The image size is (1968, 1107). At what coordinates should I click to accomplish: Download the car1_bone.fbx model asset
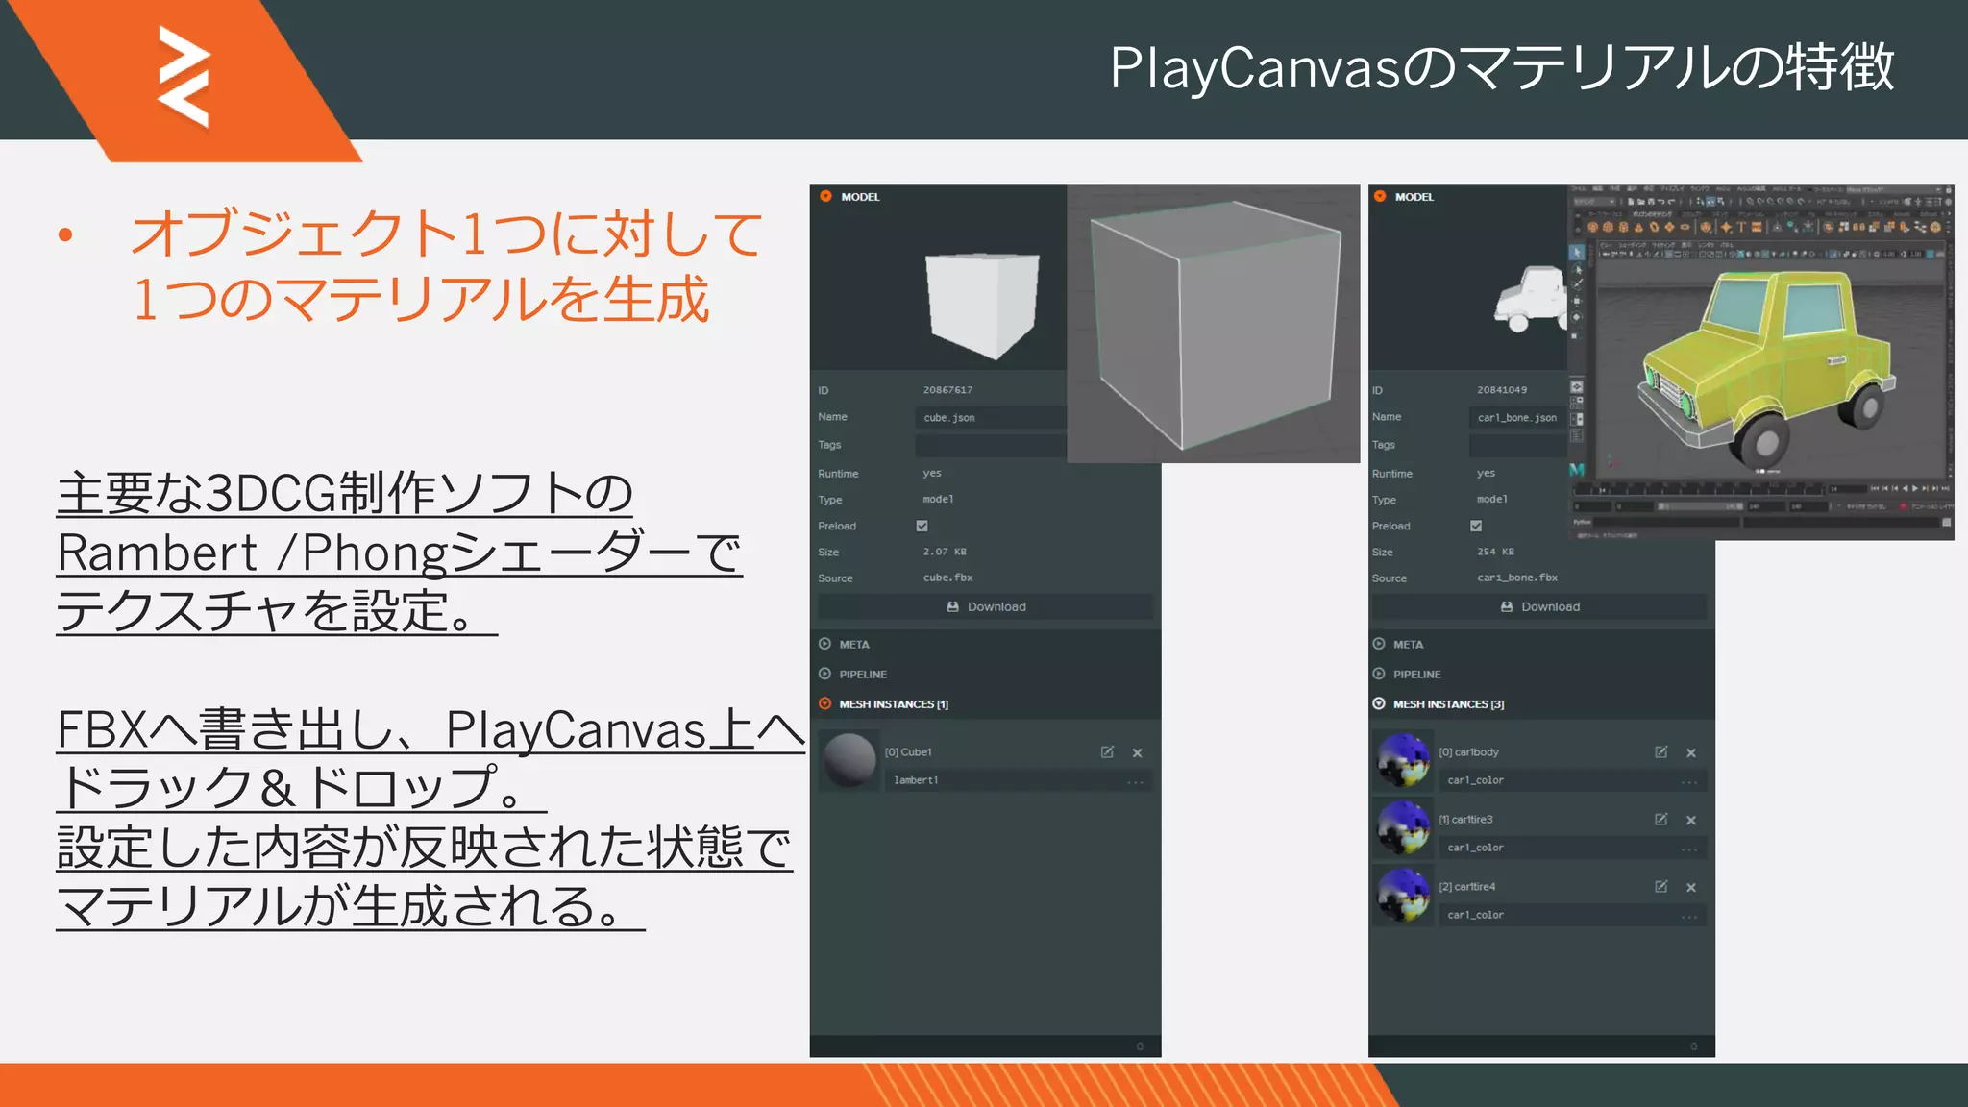coord(1539,606)
